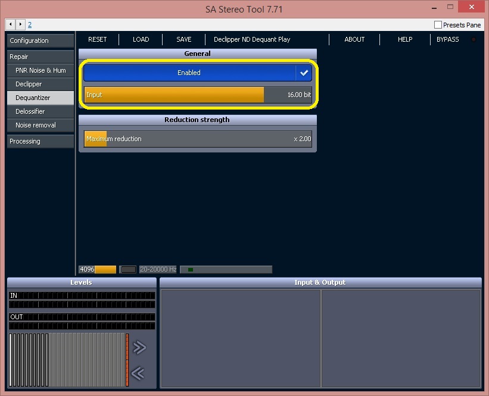The width and height of the screenshot is (489, 396).
Task: Open the Repair section
Action: (41, 57)
